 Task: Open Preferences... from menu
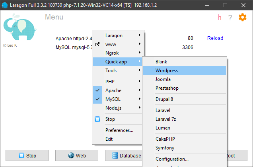(x=118, y=130)
